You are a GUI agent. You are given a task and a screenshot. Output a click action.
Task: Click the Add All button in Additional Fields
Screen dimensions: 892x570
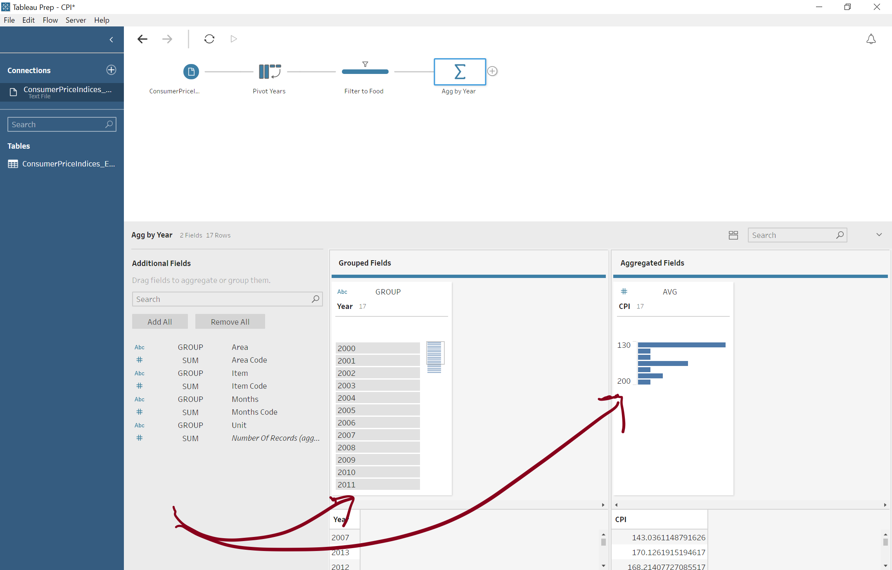tap(160, 322)
